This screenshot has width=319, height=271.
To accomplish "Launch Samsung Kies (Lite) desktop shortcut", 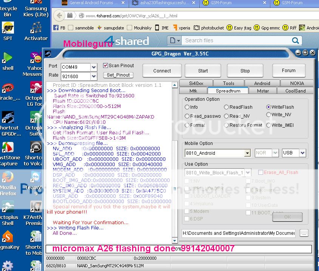I will [x=36, y=9].
